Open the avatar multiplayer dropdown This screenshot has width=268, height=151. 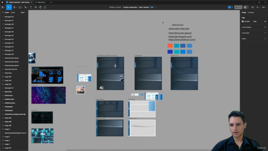point(232,8)
